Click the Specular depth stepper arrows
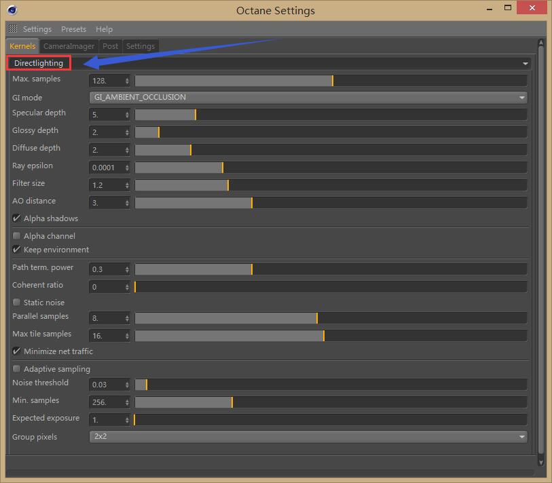Screen dimensions: 552x483 (x=127, y=115)
